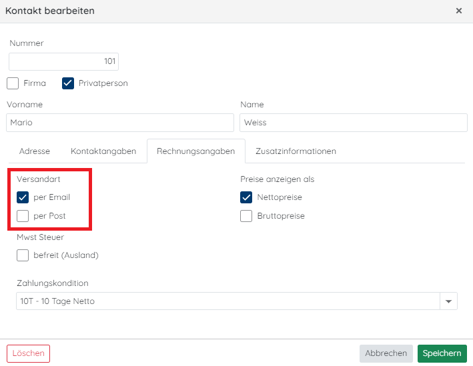This screenshot has width=473, height=366.
Task: Select the Rechnungsangaben tab
Action: pyautogui.click(x=195, y=151)
